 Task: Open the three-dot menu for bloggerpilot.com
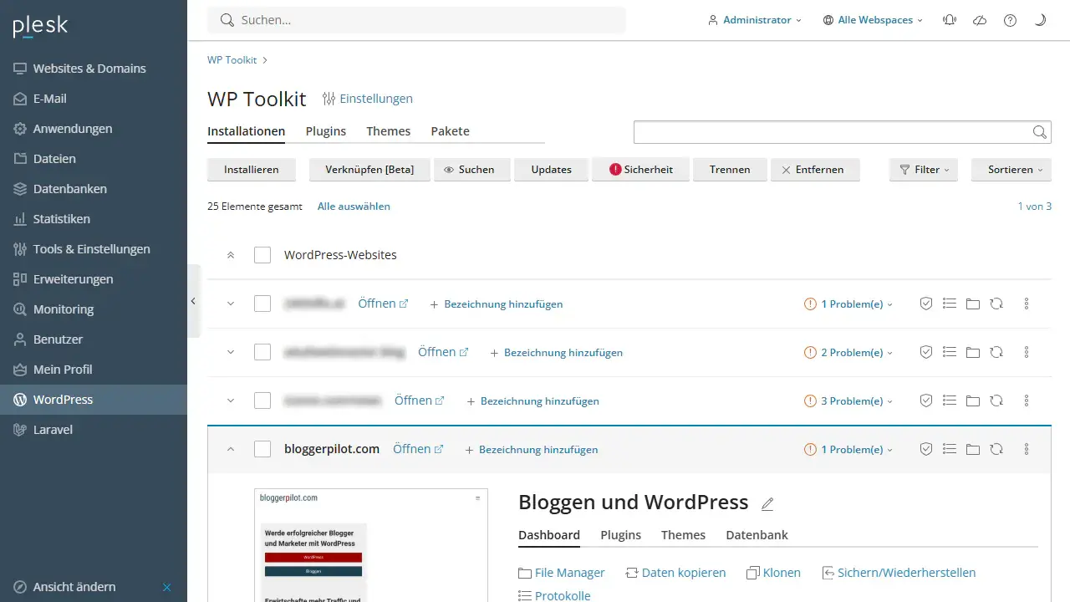pos(1027,450)
